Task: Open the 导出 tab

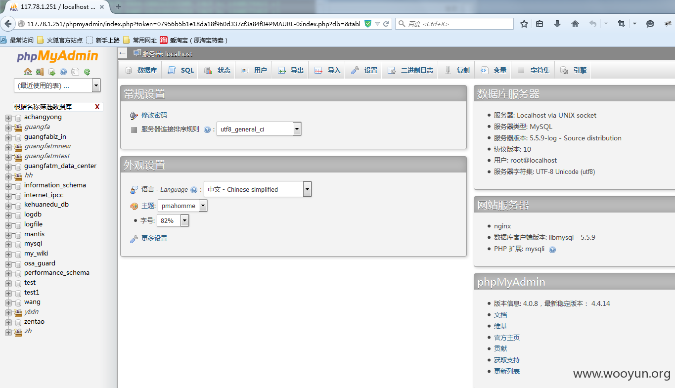Action: pos(290,70)
